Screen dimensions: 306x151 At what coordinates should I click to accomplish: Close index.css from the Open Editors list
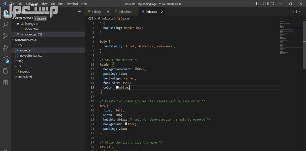click(x=18, y=34)
